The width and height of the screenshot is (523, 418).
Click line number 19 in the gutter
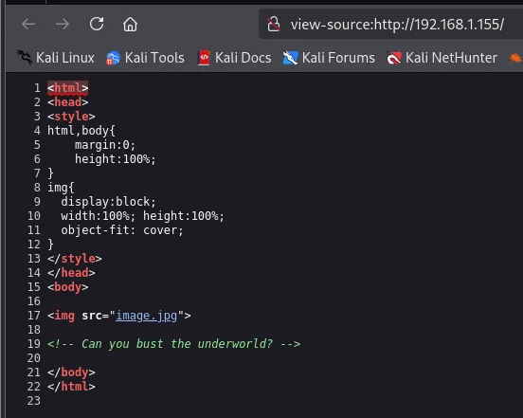pos(34,344)
